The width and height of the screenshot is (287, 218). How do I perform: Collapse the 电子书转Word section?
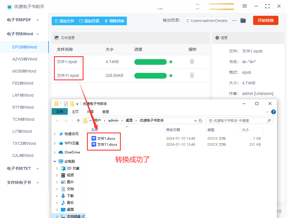tap(38, 34)
